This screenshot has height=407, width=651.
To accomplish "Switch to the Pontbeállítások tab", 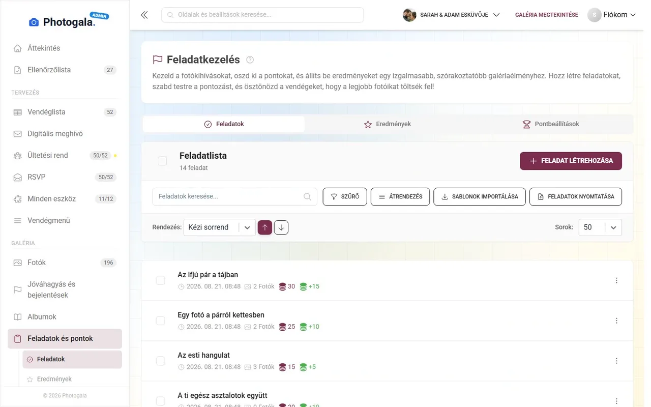I will [551, 124].
